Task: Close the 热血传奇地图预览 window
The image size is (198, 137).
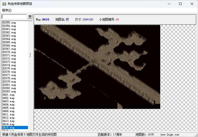Action: (192, 4)
